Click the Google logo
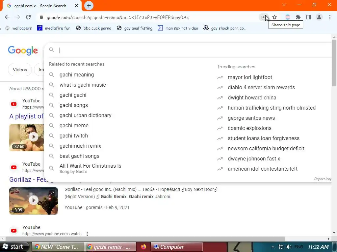This screenshot has height=252, width=337. coord(23,51)
